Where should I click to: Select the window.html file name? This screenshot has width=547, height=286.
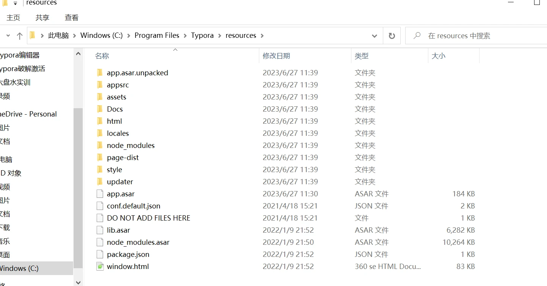(x=128, y=266)
